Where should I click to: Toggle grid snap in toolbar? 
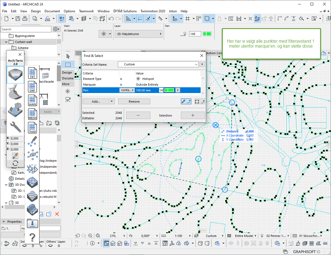(x=188, y=19)
